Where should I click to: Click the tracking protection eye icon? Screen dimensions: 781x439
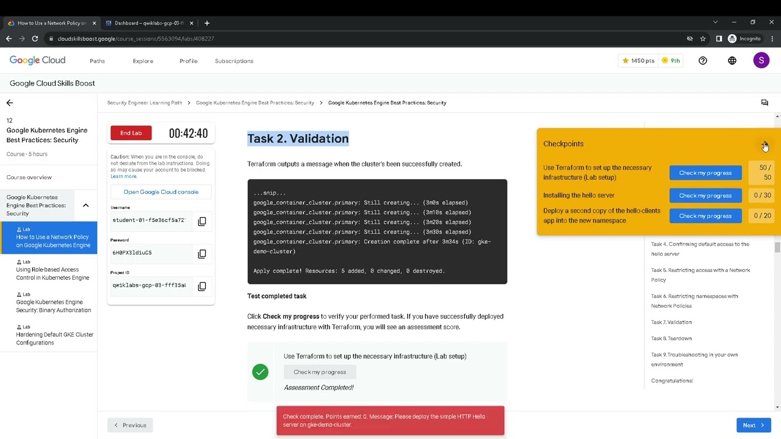pos(689,38)
